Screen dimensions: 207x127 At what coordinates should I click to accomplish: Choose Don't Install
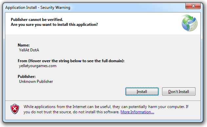coord(178,91)
